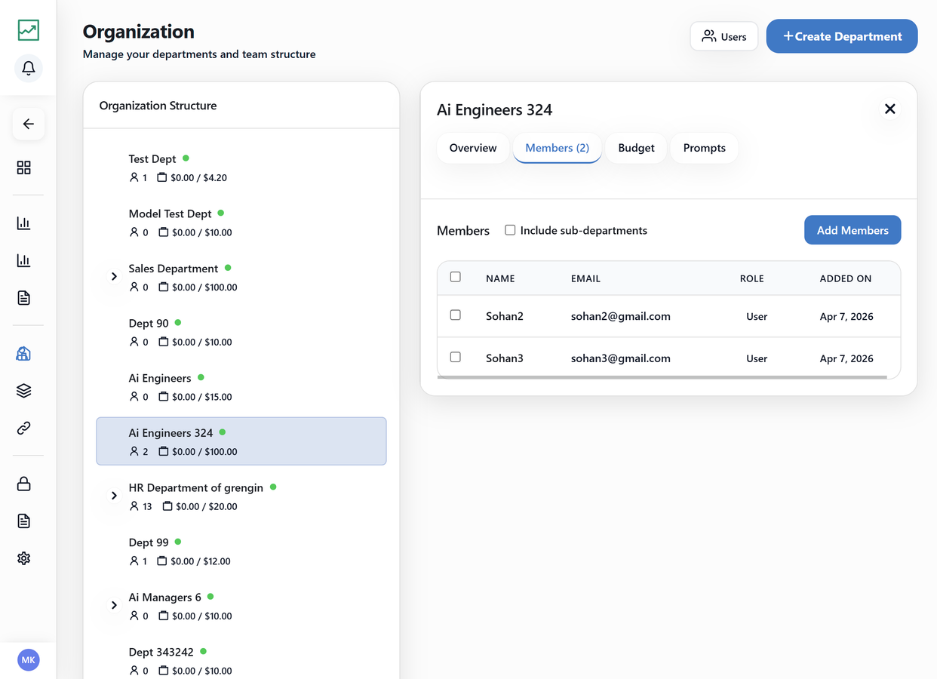Open the Prompts tab
This screenshot has height=679, width=937.
(705, 148)
